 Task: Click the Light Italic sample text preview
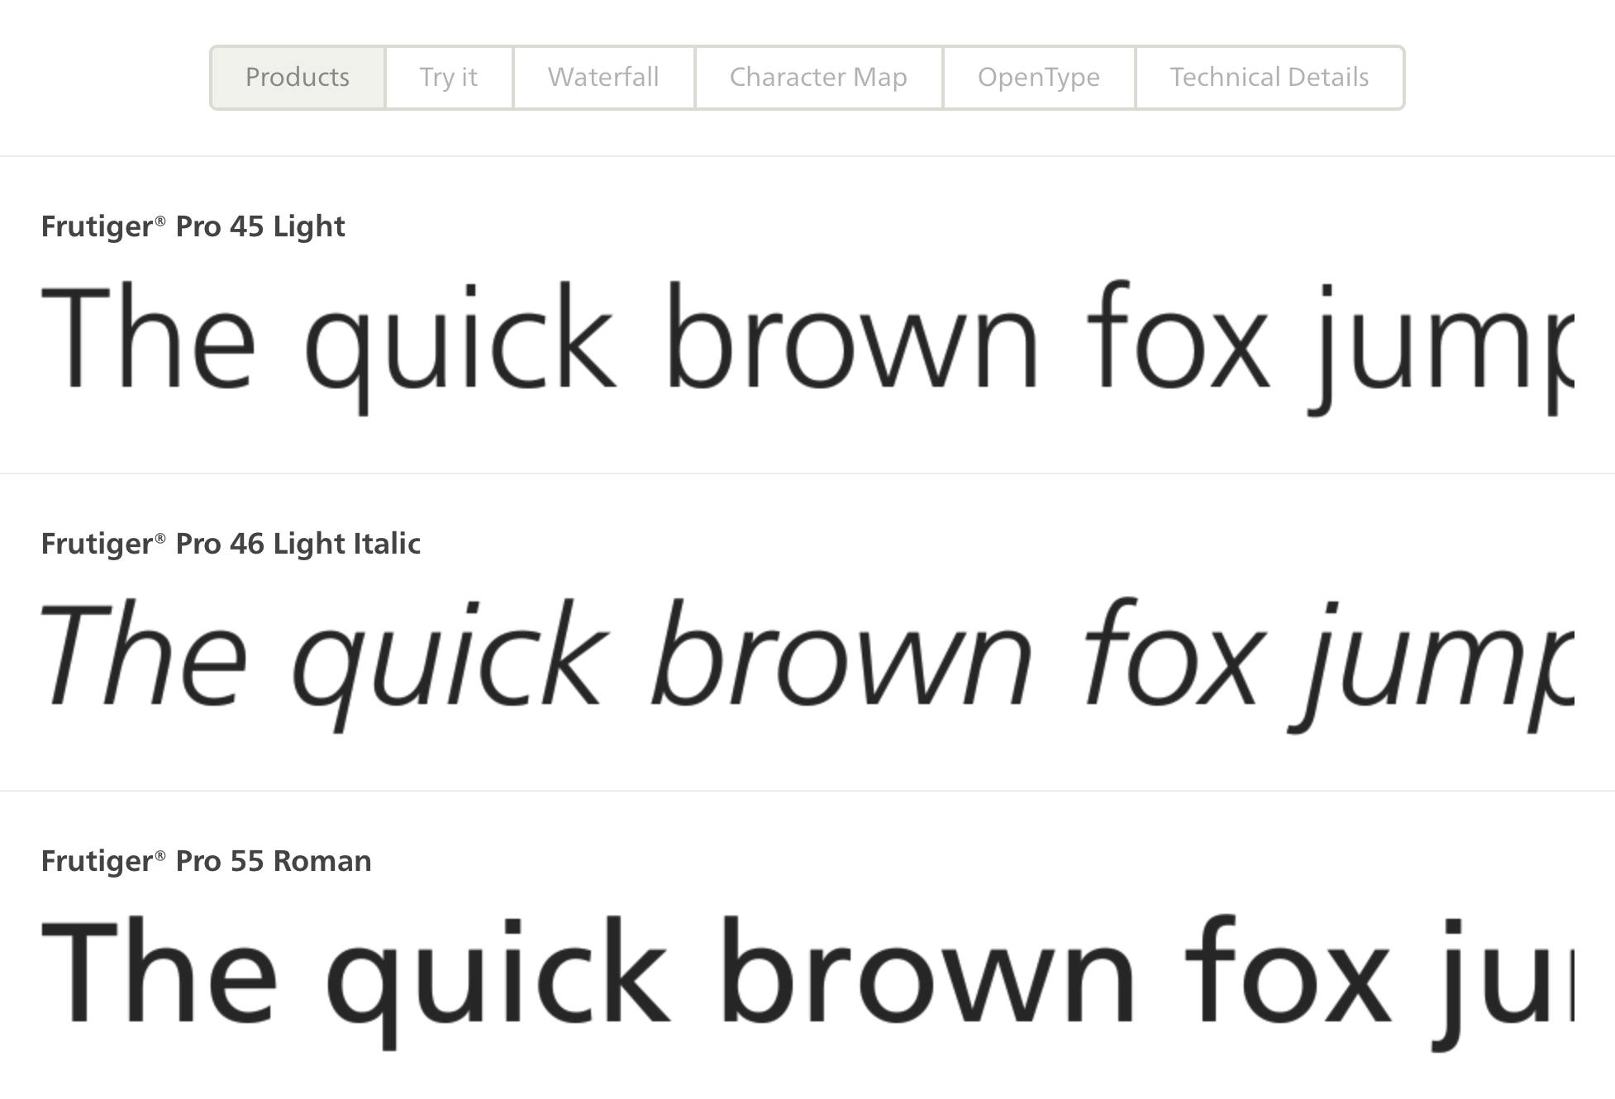coord(806,661)
